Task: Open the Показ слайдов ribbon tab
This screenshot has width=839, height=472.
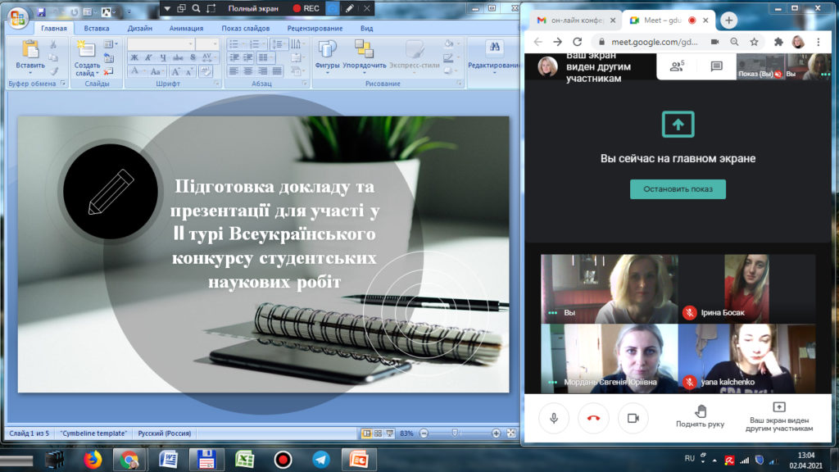Action: [245, 28]
